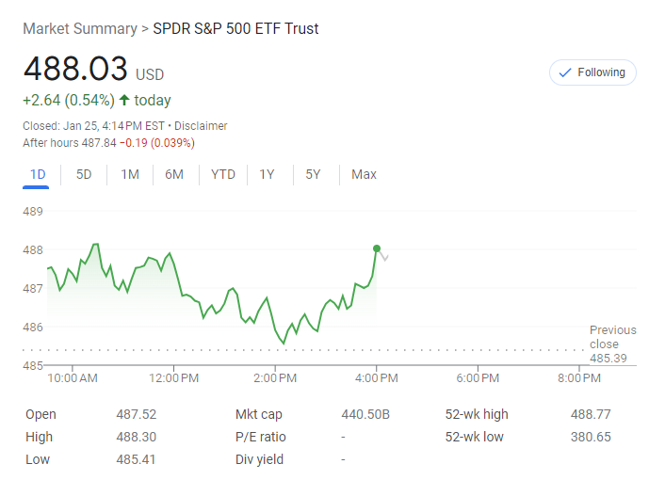Image resolution: width=649 pixels, height=480 pixels.
Task: Click the green closing price dot
Action: click(377, 248)
